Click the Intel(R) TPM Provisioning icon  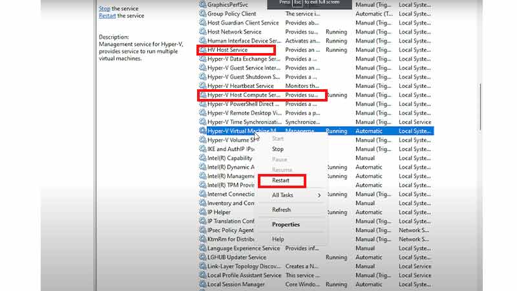point(202,185)
